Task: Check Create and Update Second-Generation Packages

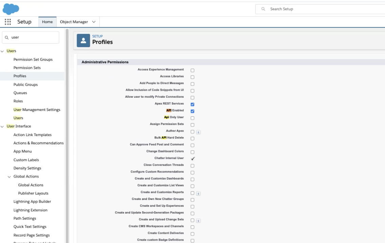Action: tap(192, 213)
